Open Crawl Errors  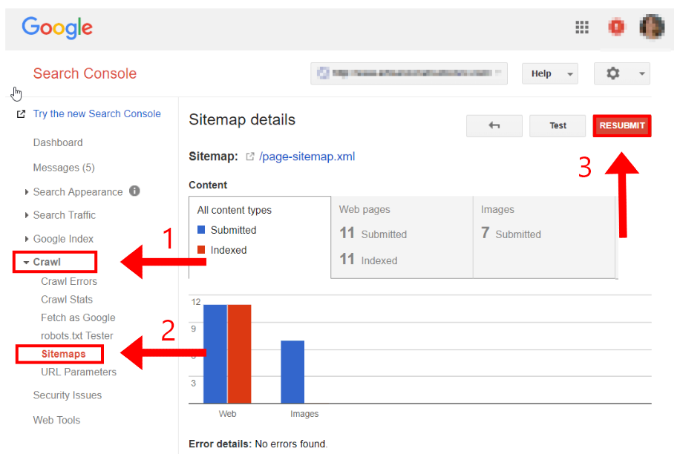tap(69, 281)
